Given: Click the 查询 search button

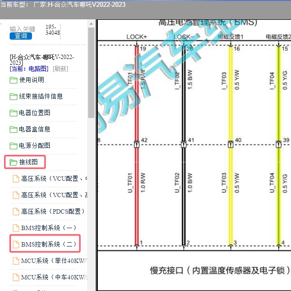Looking at the screenshot, I should [21, 36].
